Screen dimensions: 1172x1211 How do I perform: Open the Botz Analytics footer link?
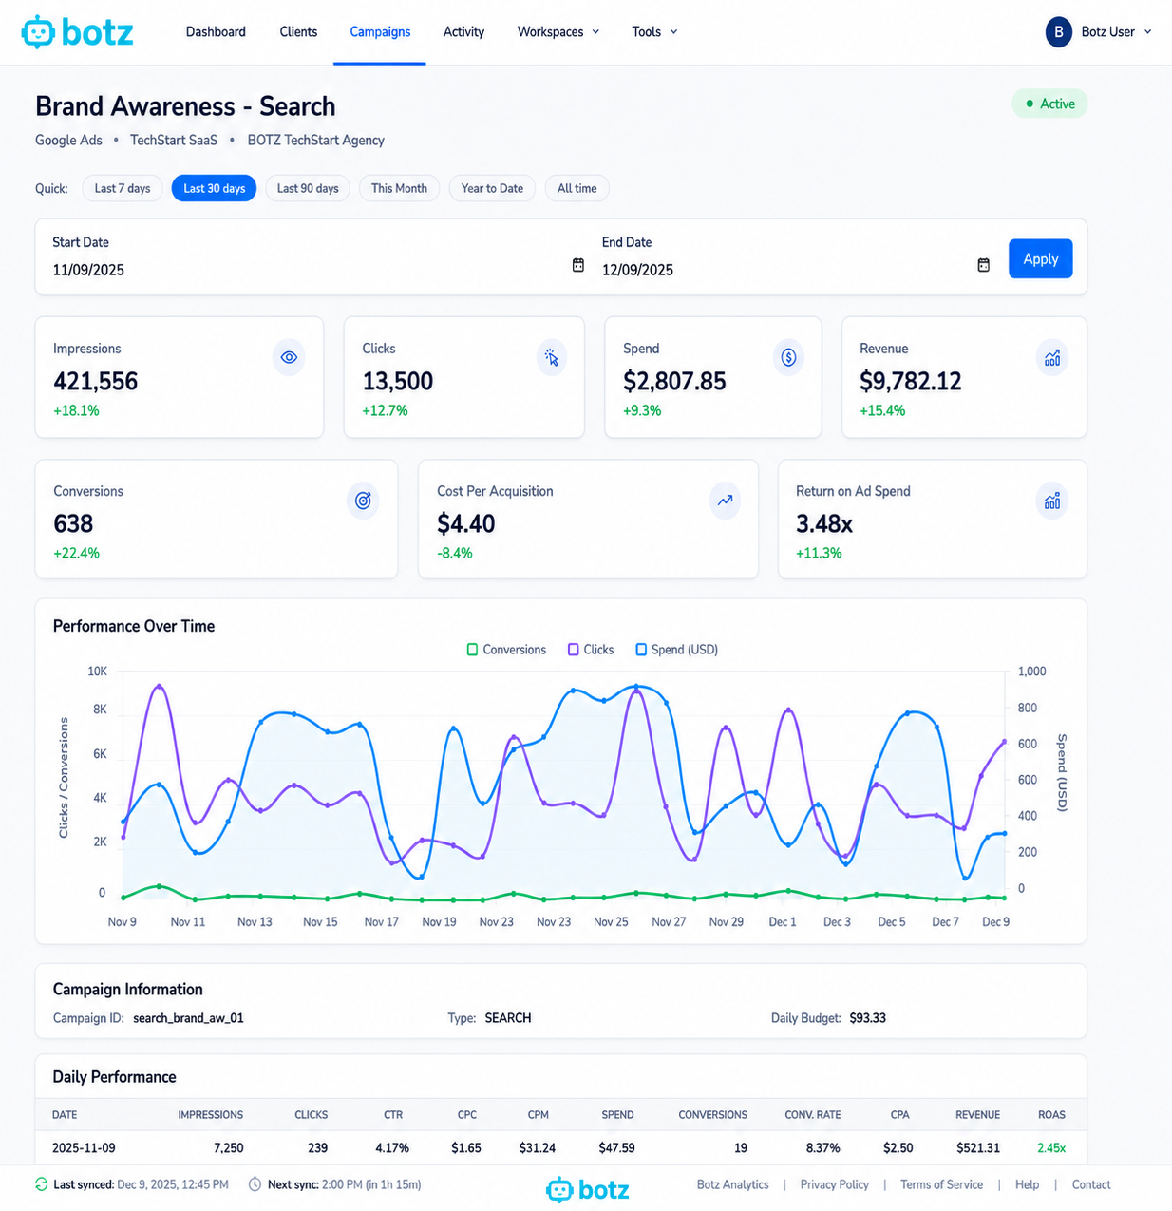(732, 1184)
